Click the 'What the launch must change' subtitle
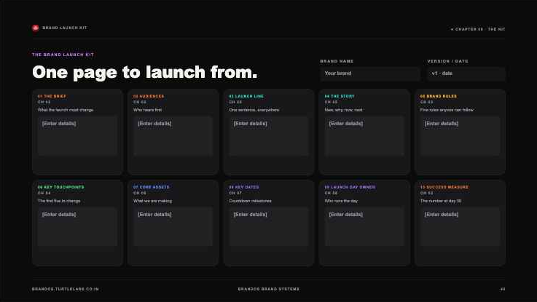537x302 pixels. pos(66,110)
